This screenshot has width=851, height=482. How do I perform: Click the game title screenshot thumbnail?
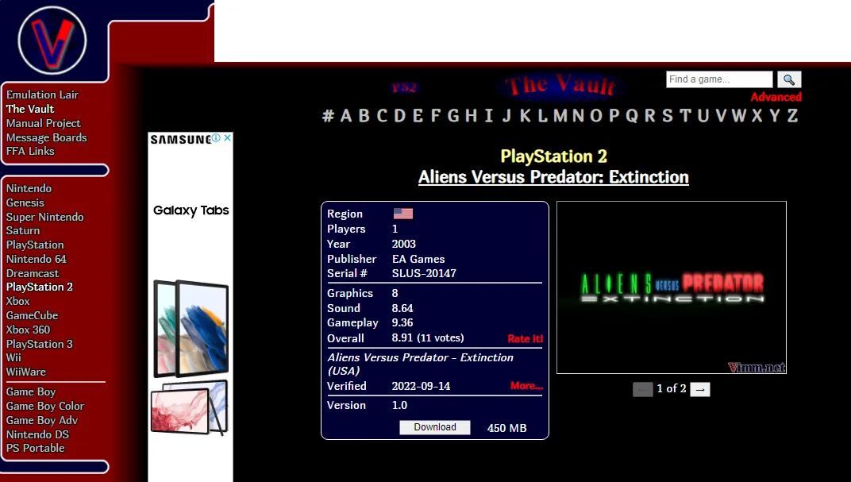pos(672,287)
